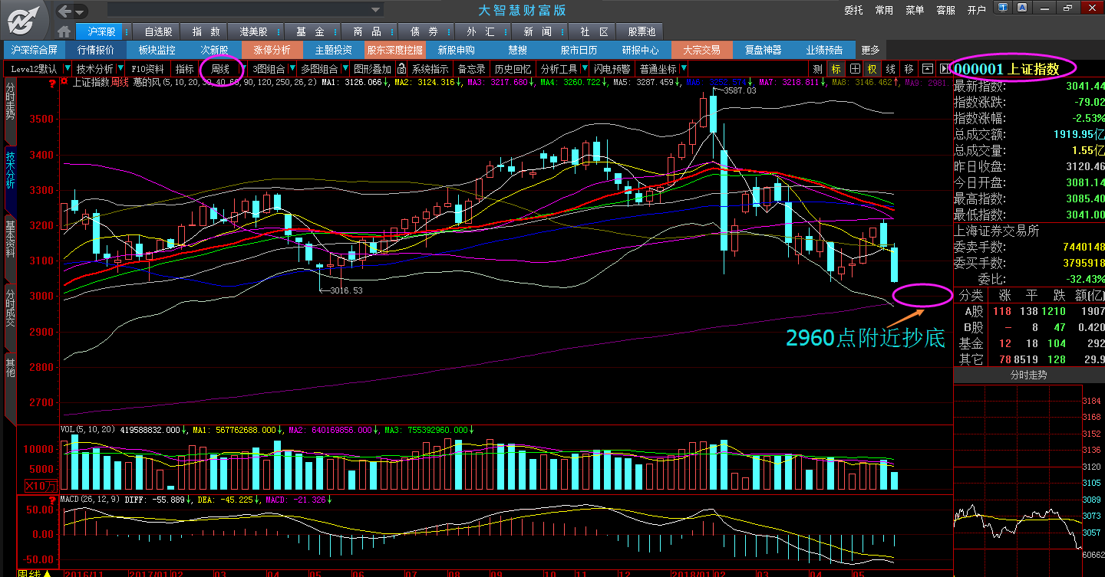Expand the 技术分析 toolbar dropdown arrow

pyautogui.click(x=120, y=69)
